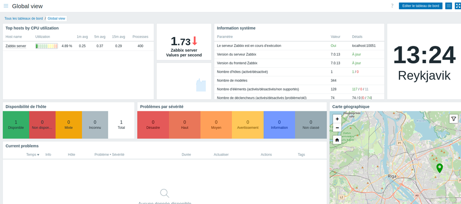Click the green host marker on map
This screenshot has width=461, height=204.
pyautogui.click(x=439, y=167)
